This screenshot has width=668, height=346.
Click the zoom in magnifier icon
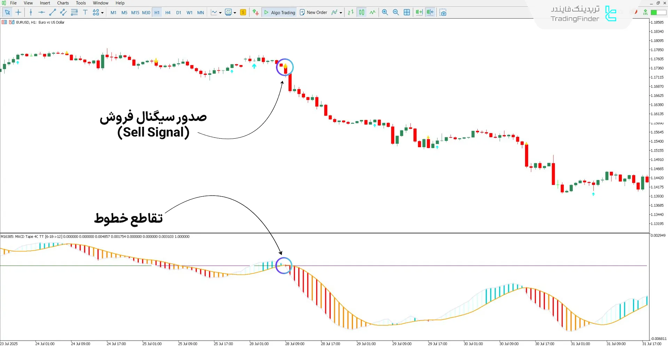click(x=385, y=13)
